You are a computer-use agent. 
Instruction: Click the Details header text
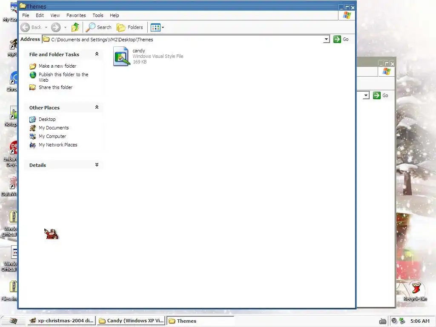click(37, 165)
